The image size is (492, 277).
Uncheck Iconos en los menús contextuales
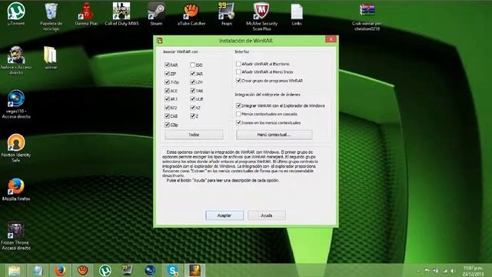click(x=238, y=122)
